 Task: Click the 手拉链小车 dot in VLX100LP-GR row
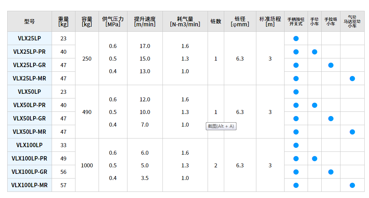[331, 172]
